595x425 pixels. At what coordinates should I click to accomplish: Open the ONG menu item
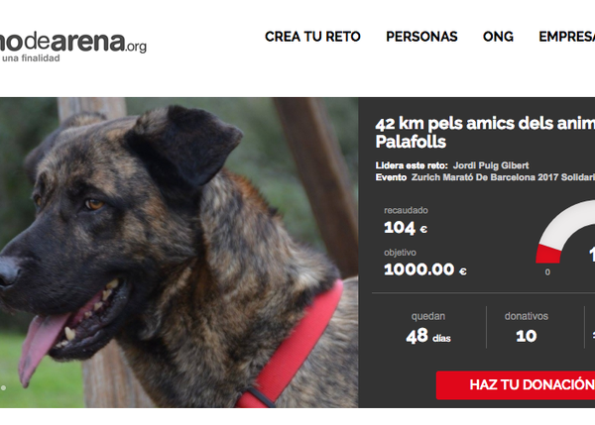498,37
